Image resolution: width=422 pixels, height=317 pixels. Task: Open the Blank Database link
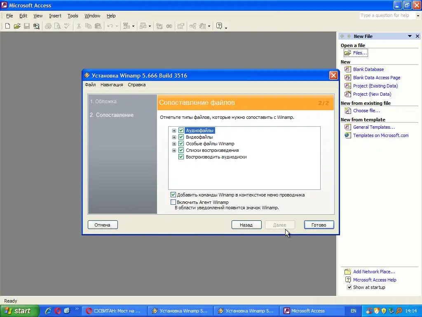368,69
